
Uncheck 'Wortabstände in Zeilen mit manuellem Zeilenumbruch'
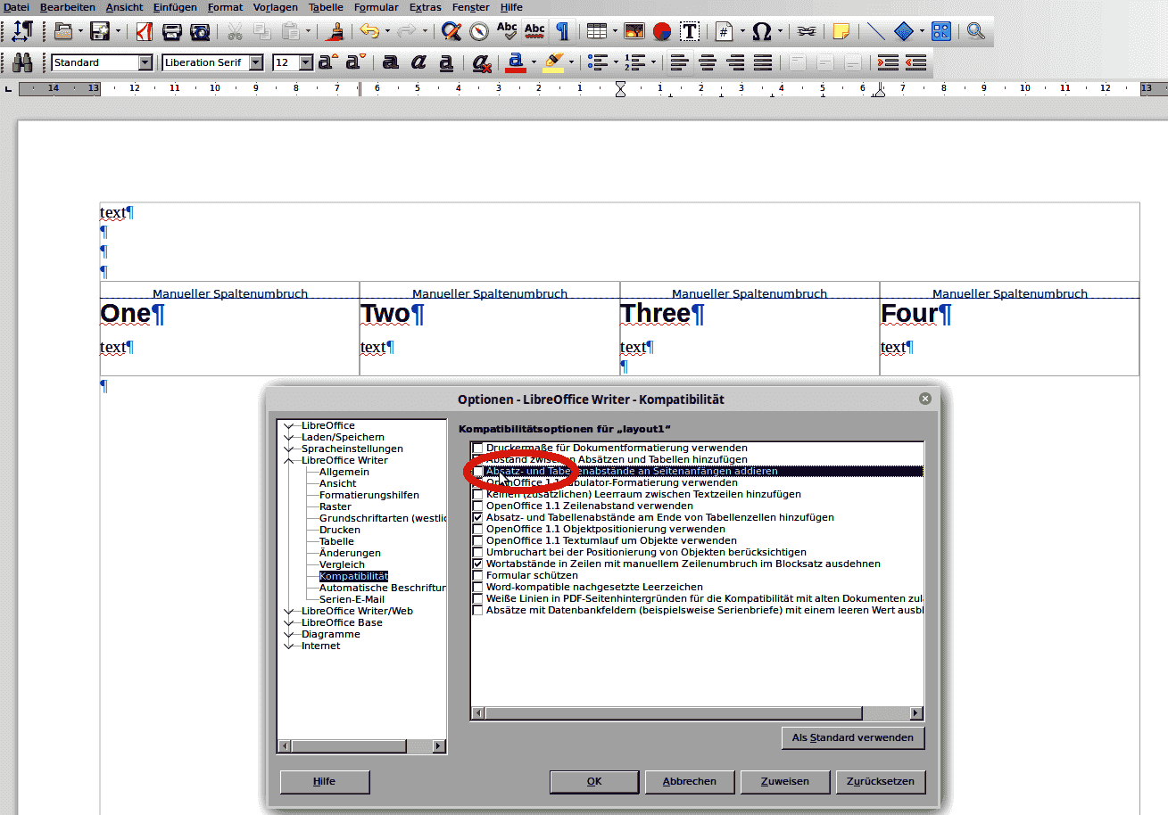point(478,564)
